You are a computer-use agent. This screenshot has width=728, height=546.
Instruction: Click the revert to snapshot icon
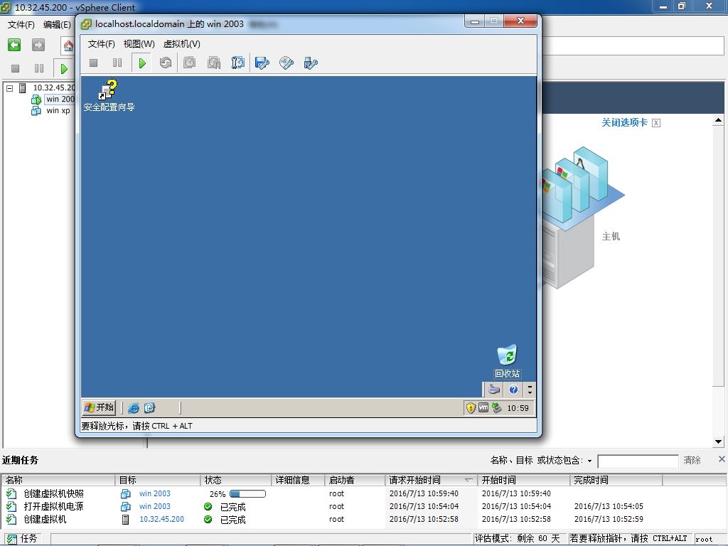(213, 63)
